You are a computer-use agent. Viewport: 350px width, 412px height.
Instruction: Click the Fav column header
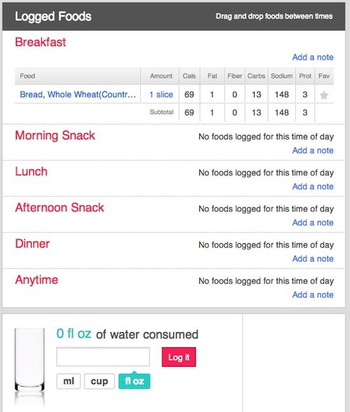pyautogui.click(x=324, y=76)
